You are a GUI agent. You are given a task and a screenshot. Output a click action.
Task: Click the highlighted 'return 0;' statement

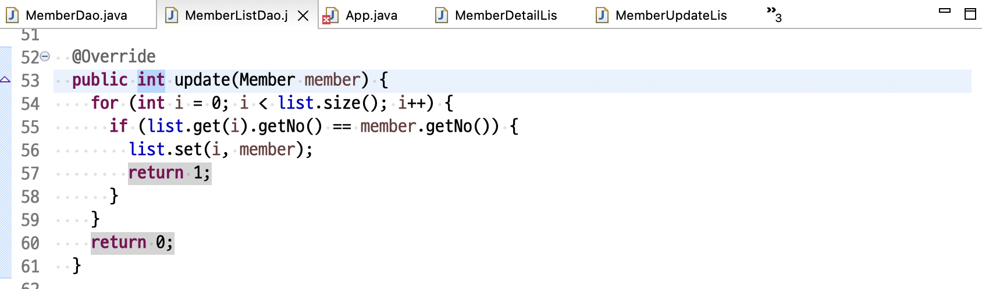[x=133, y=243]
